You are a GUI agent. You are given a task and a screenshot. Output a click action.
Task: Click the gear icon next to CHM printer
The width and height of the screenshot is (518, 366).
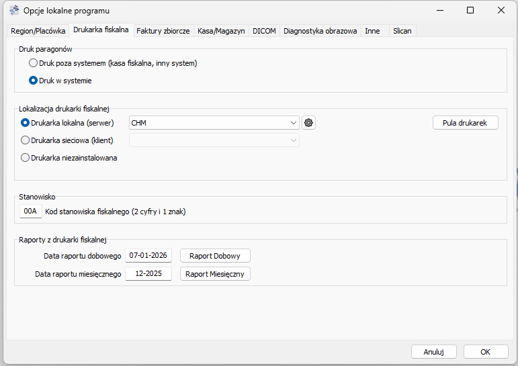(309, 123)
